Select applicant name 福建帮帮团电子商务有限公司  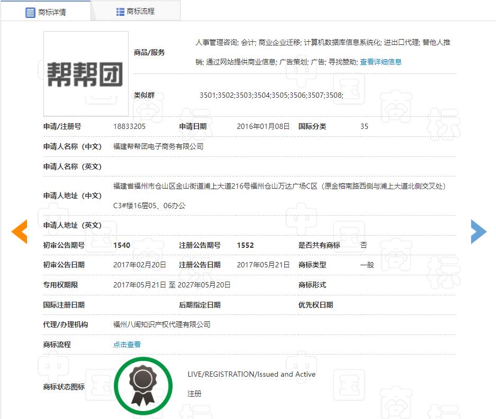pyautogui.click(x=158, y=146)
